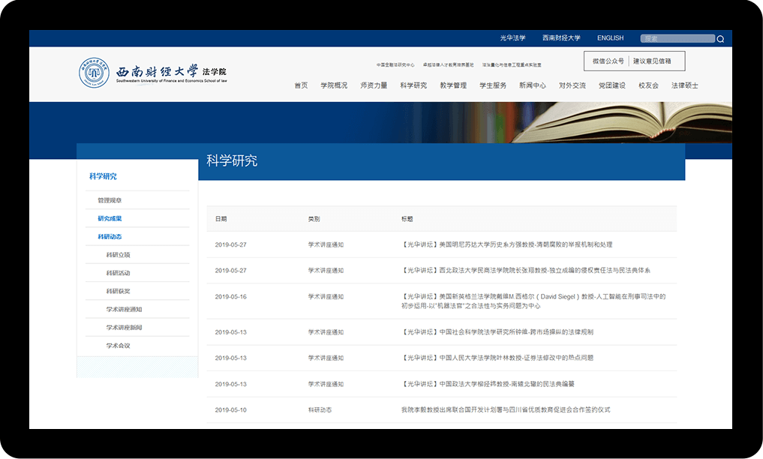Open the 师资力量 navigation menu
The width and height of the screenshot is (763, 459).
(374, 85)
